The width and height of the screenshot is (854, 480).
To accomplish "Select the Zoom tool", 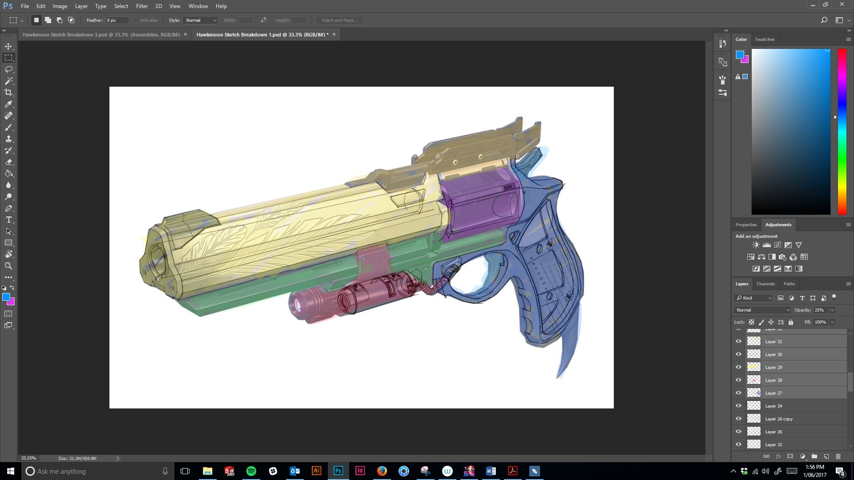I will [8, 266].
